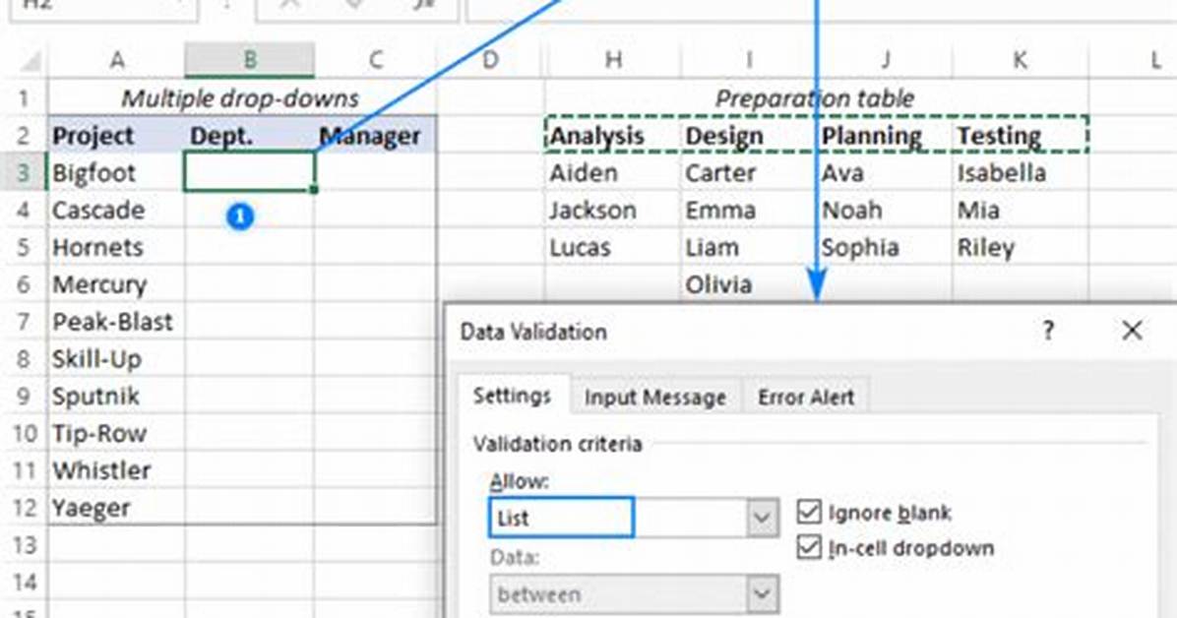Click the Liam cell

click(748, 247)
